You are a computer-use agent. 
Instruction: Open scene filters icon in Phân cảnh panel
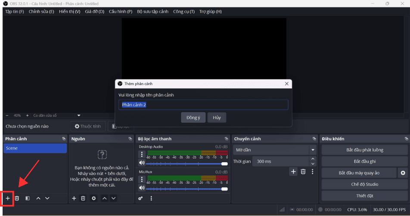[x=28, y=198]
